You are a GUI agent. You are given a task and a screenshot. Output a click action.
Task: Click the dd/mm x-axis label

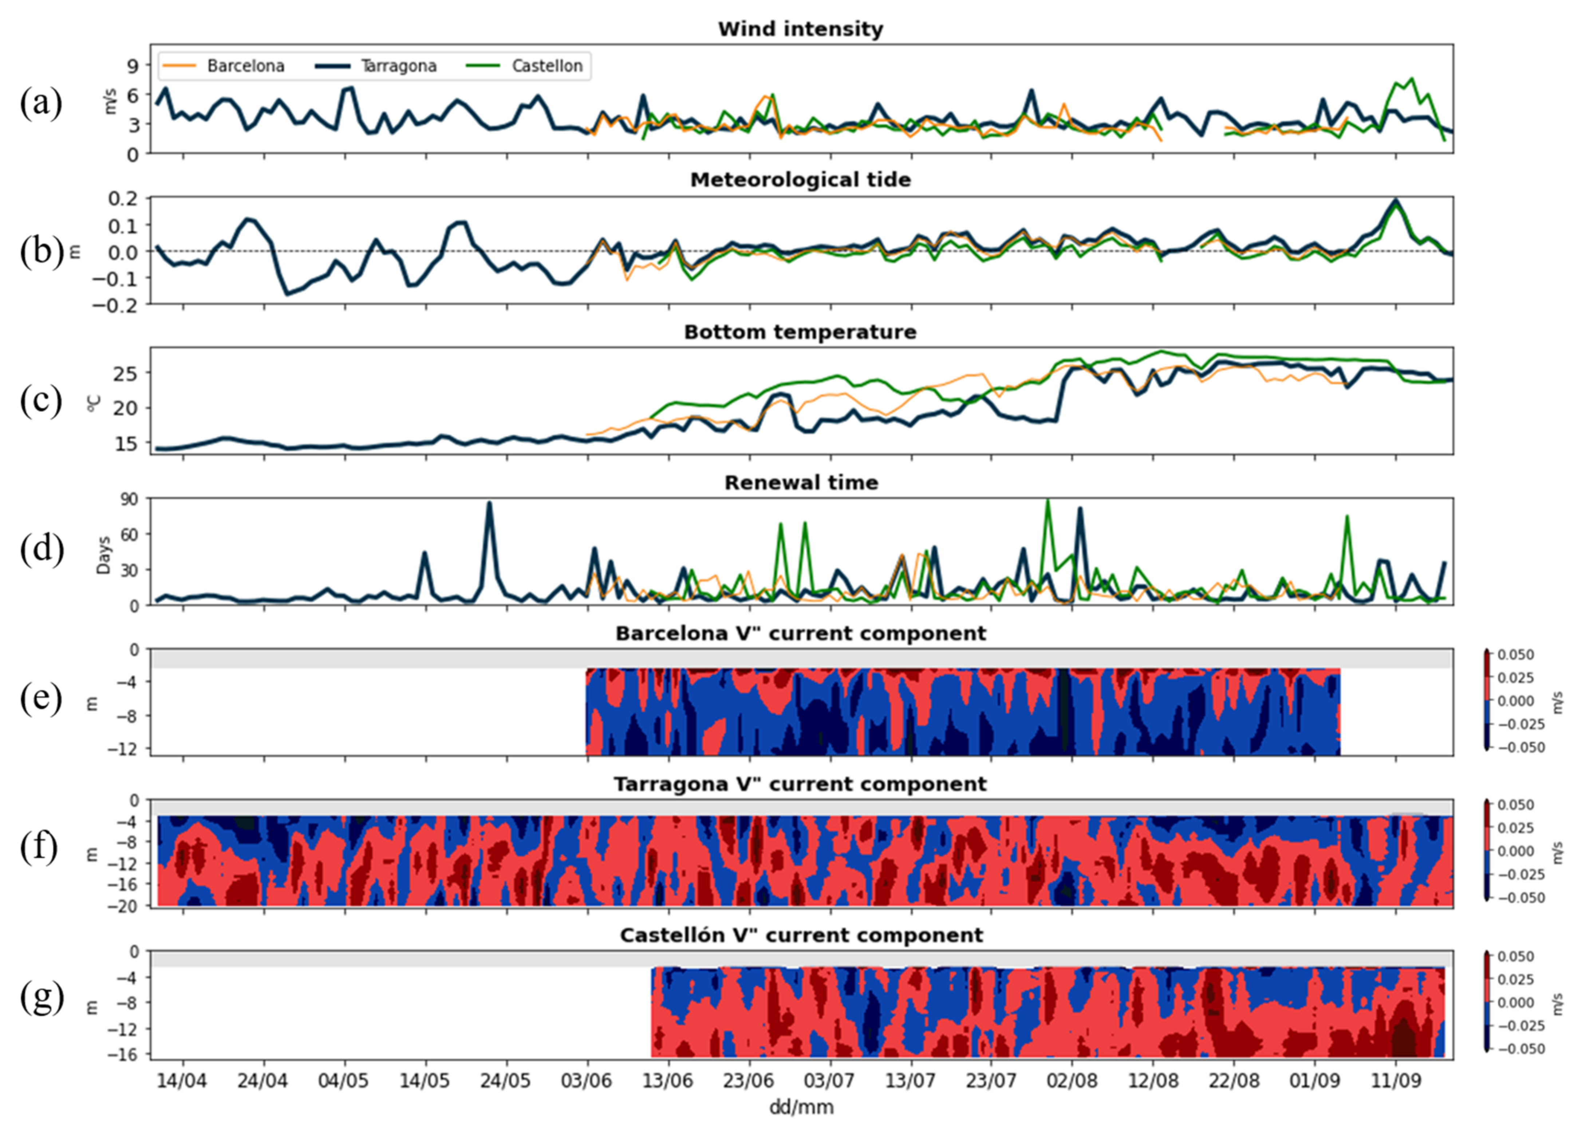click(801, 1106)
